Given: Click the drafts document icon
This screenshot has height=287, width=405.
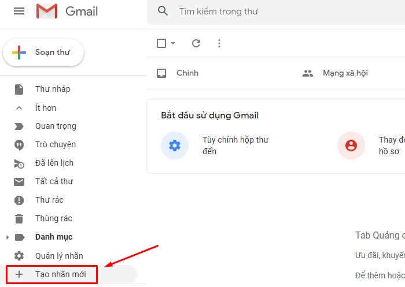Looking at the screenshot, I should coord(19,90).
